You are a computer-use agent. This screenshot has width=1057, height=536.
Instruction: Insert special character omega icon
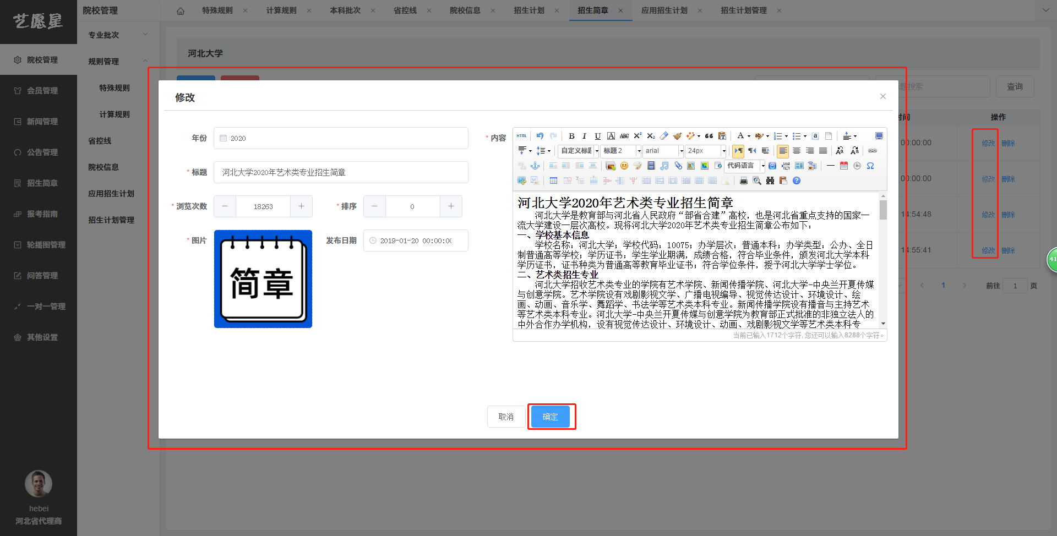coord(870,166)
